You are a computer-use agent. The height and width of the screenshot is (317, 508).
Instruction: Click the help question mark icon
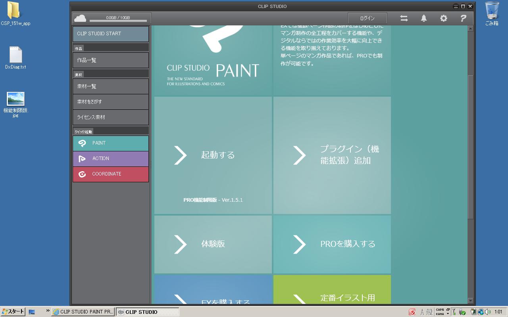463,18
